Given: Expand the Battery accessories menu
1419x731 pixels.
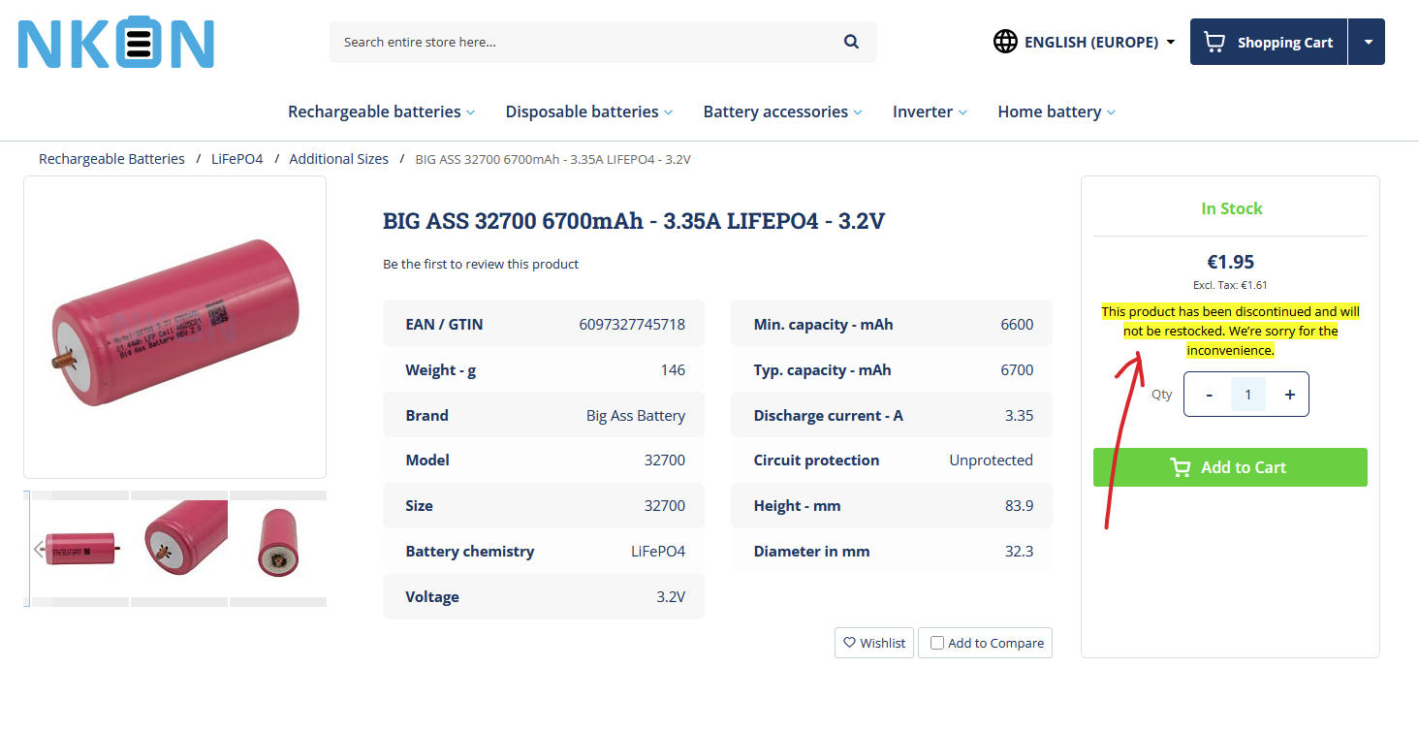Looking at the screenshot, I should tap(782, 111).
